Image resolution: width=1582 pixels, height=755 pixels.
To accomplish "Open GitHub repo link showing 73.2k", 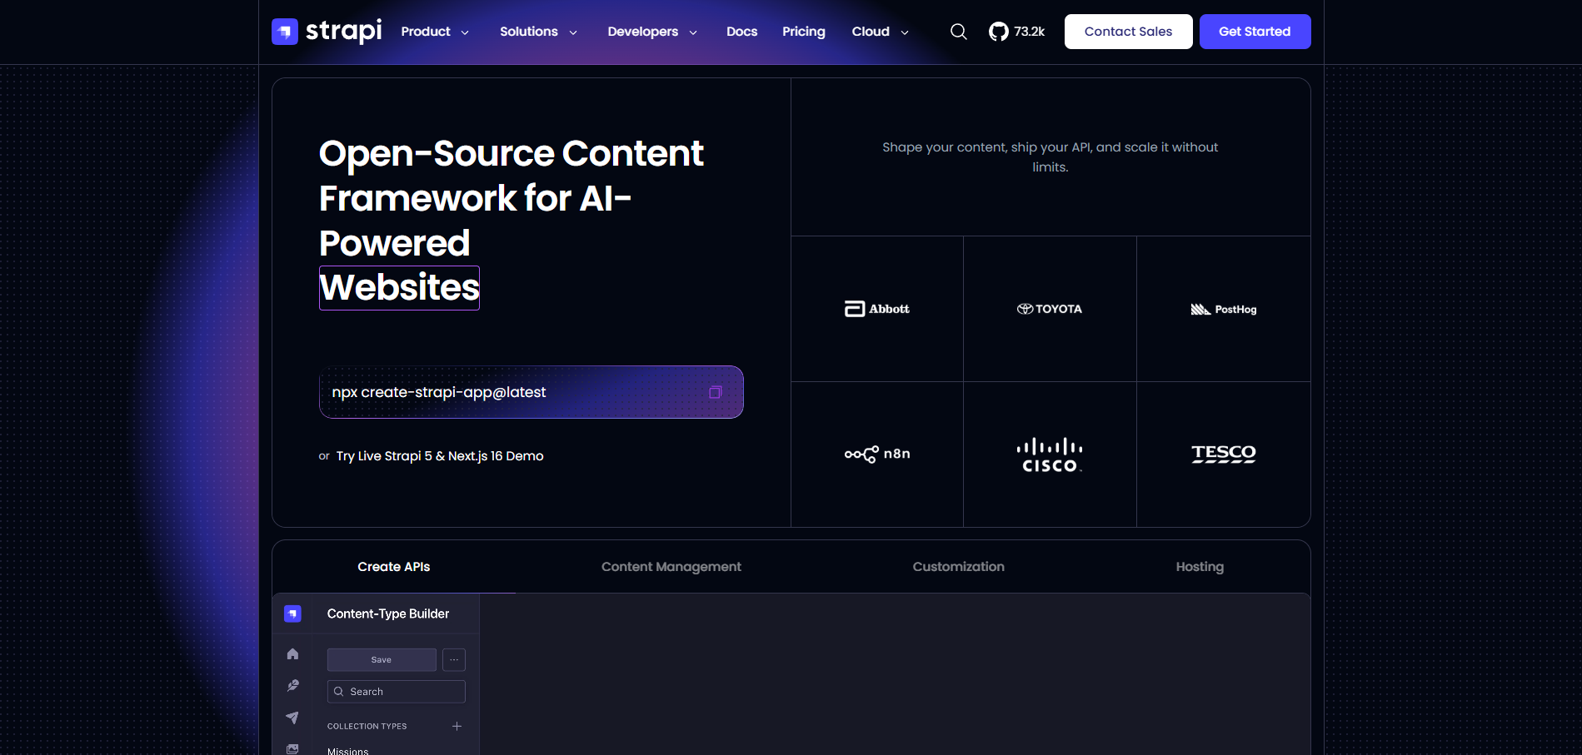I will (1016, 32).
